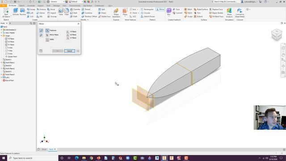The height and width of the screenshot is (161, 286).
Task: Select the Extrude tool
Action: 16,12
